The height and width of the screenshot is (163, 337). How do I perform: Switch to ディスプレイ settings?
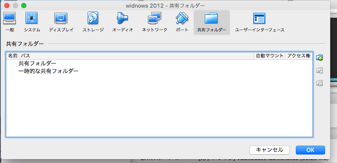tap(61, 23)
